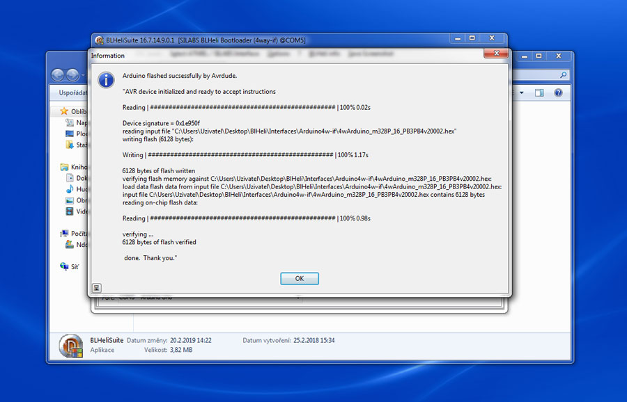Click 'Arduino flashed sucsessfully by Avrdude.' line
The image size is (627, 402).
click(180, 75)
